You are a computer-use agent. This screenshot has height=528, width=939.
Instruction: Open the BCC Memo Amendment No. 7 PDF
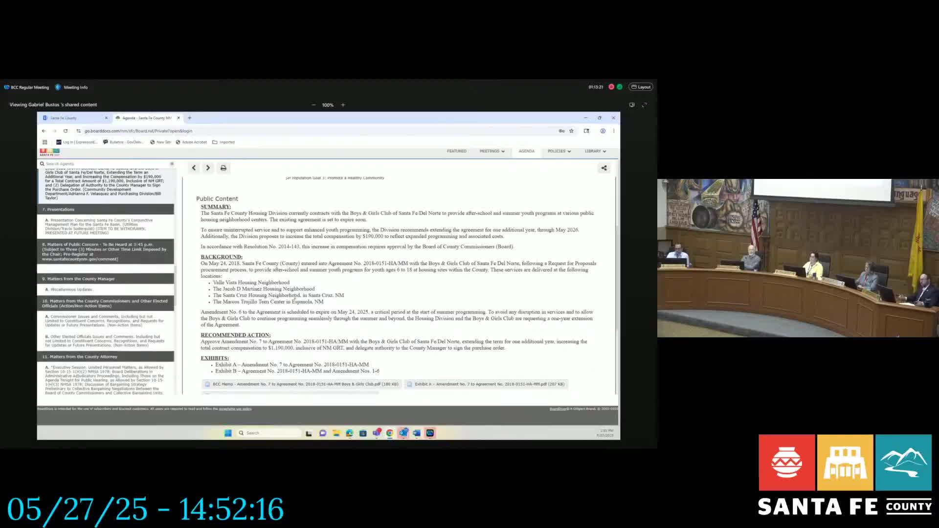pos(302,384)
